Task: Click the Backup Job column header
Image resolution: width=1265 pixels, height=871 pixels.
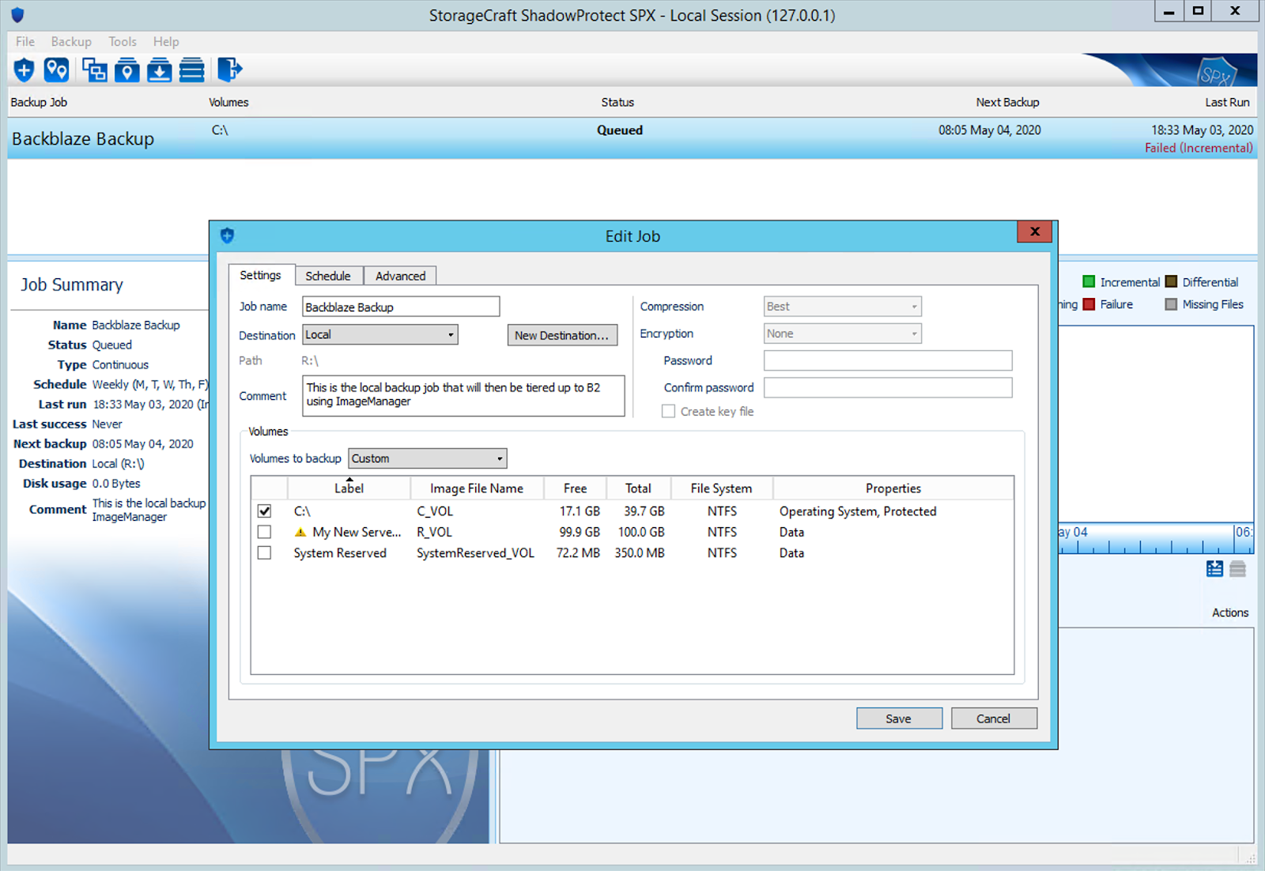Action: point(39,102)
